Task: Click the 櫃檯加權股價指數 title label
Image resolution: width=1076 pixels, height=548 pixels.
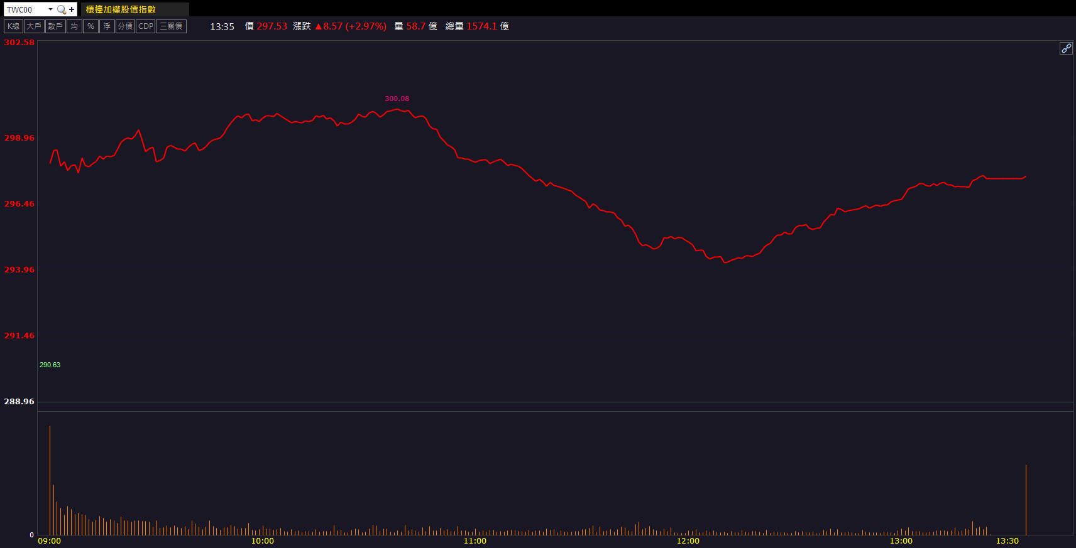Action: [121, 9]
